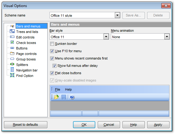
Task: Open Group boxes settings
Action: point(26,59)
